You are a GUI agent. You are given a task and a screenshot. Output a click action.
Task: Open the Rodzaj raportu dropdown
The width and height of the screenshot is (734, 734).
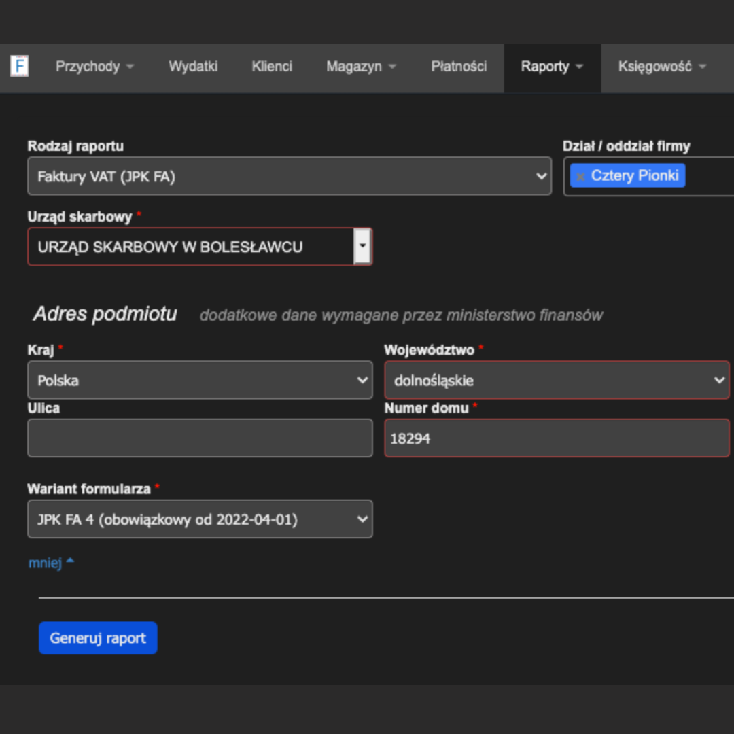click(290, 176)
